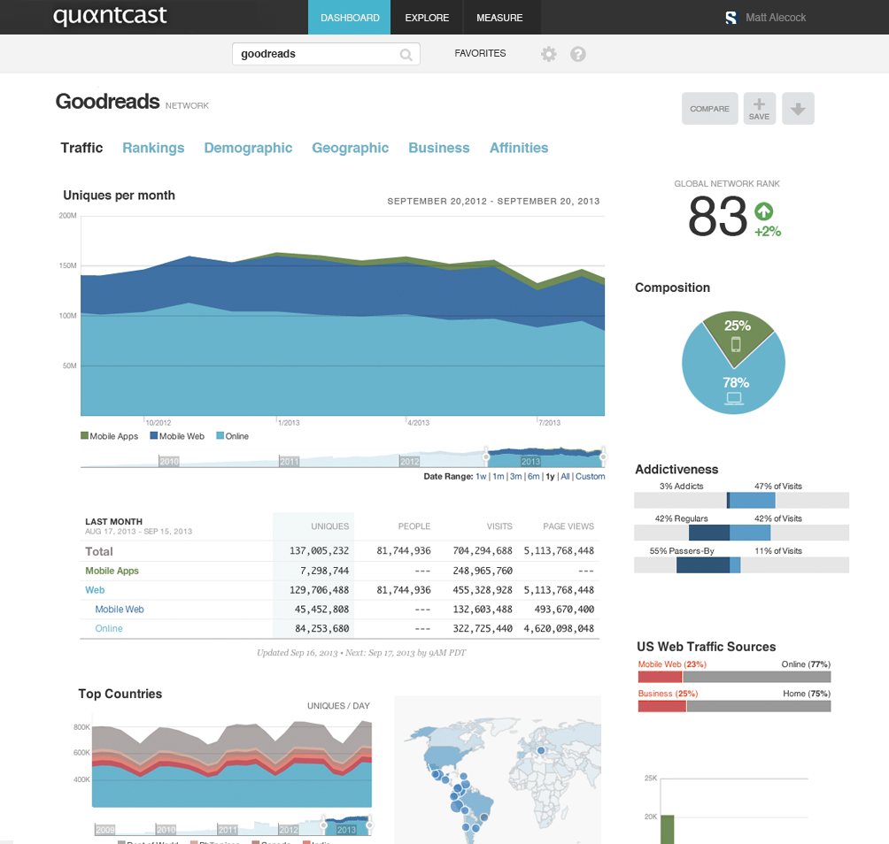The height and width of the screenshot is (844, 889).
Task: Click the Visits column header
Action: [x=499, y=526]
